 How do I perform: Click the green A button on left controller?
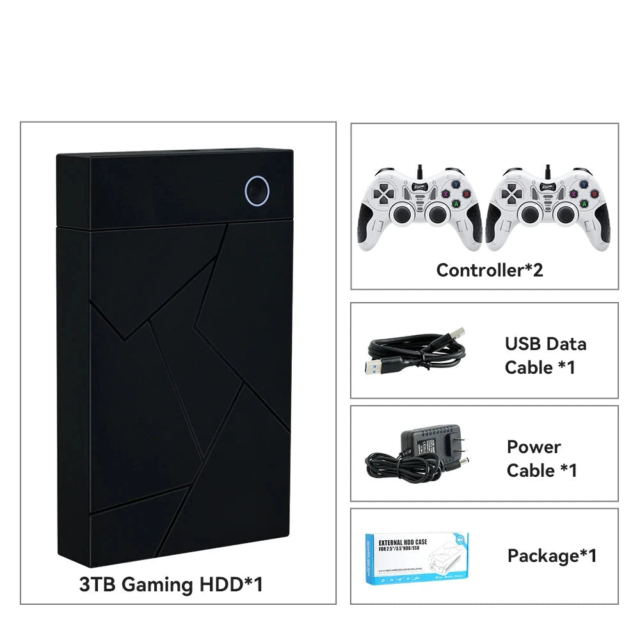coord(456,204)
